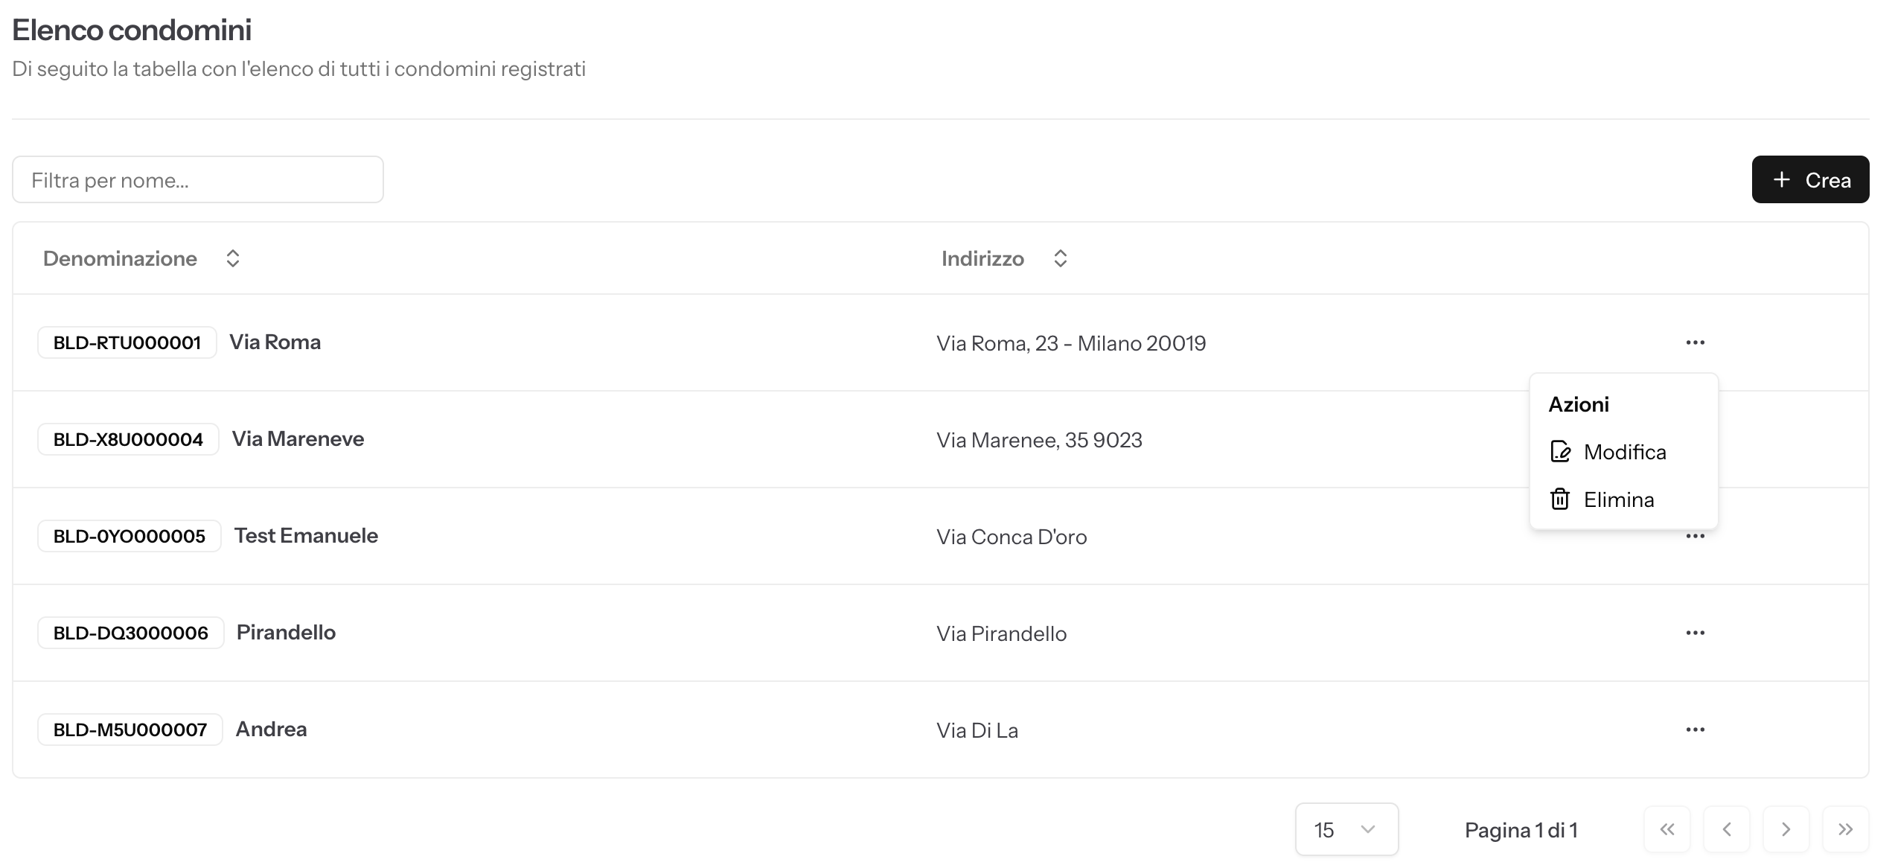Viewport: 1895px width, 865px height.
Task: Click the BLD-RTU000001 code badge
Action: tap(127, 342)
